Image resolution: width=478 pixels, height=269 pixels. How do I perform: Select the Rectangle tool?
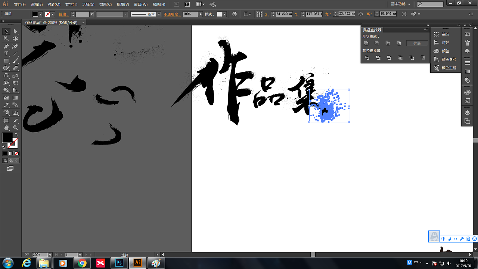pos(6,61)
